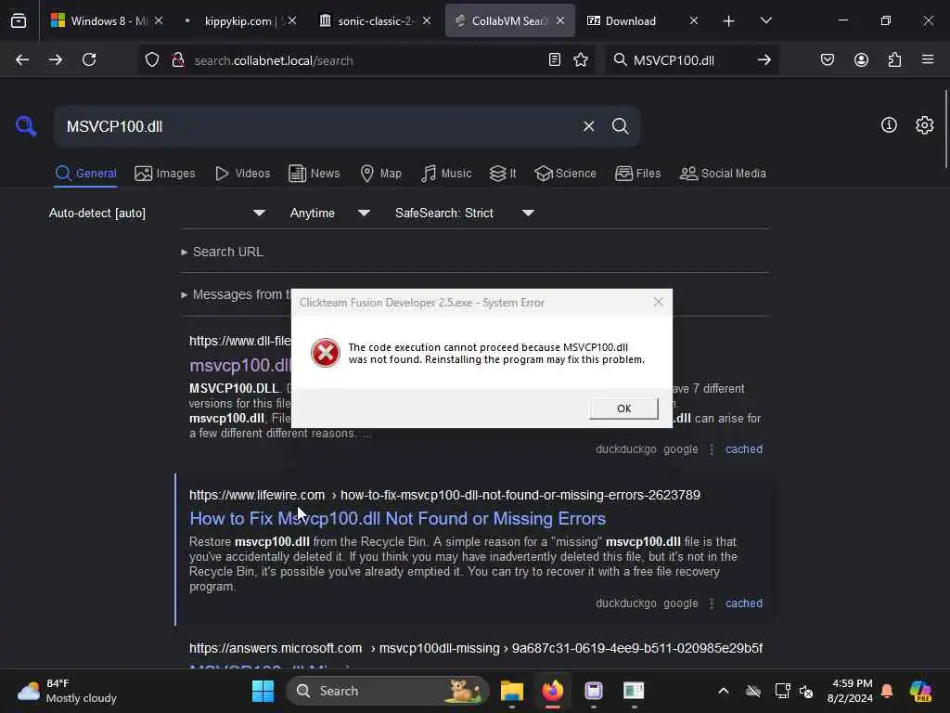The image size is (950, 713).
Task: Click the OK button in error dialog
Action: (623, 408)
